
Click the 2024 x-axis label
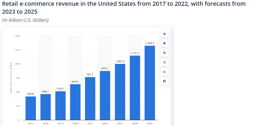[x=135, y=124]
